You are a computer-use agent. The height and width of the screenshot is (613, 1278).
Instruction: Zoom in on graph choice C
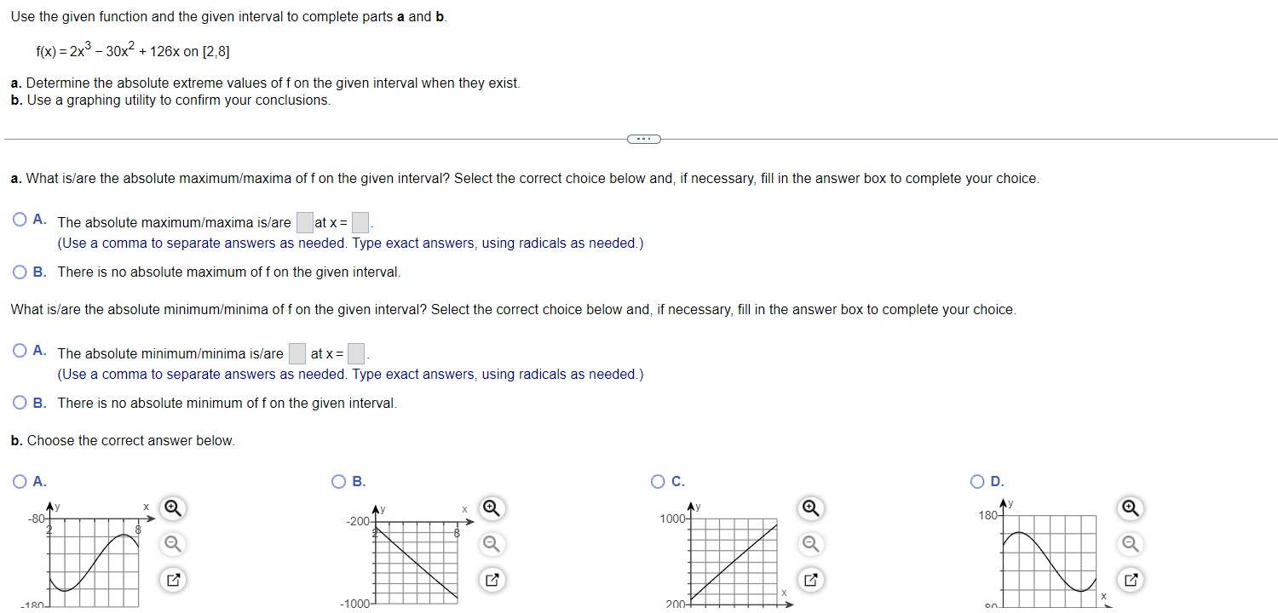(x=810, y=507)
